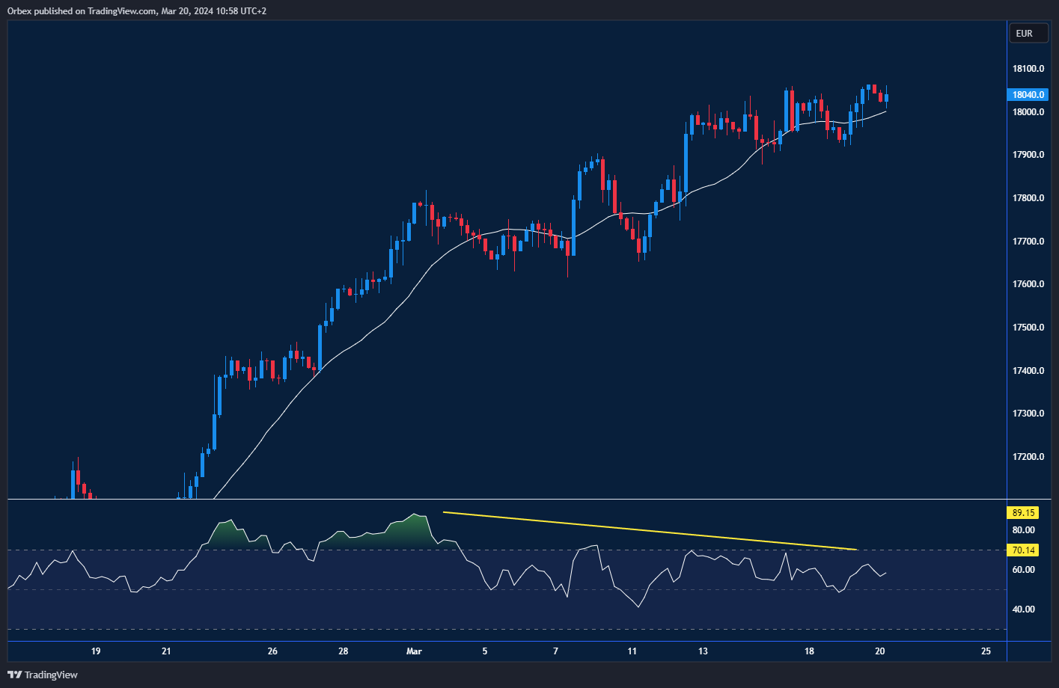This screenshot has height=688, width=1059.
Task: Click the Mar label on the time axis
Action: (413, 651)
